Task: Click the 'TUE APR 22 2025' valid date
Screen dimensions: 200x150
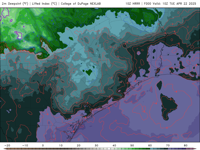Action: pyautogui.click(x=183, y=4)
